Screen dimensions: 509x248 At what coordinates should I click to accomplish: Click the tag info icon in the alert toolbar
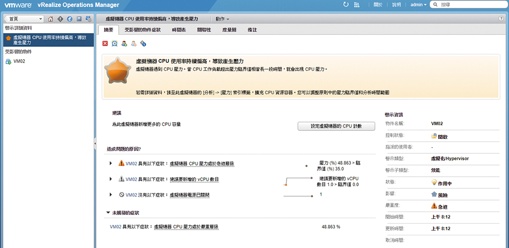click(143, 43)
